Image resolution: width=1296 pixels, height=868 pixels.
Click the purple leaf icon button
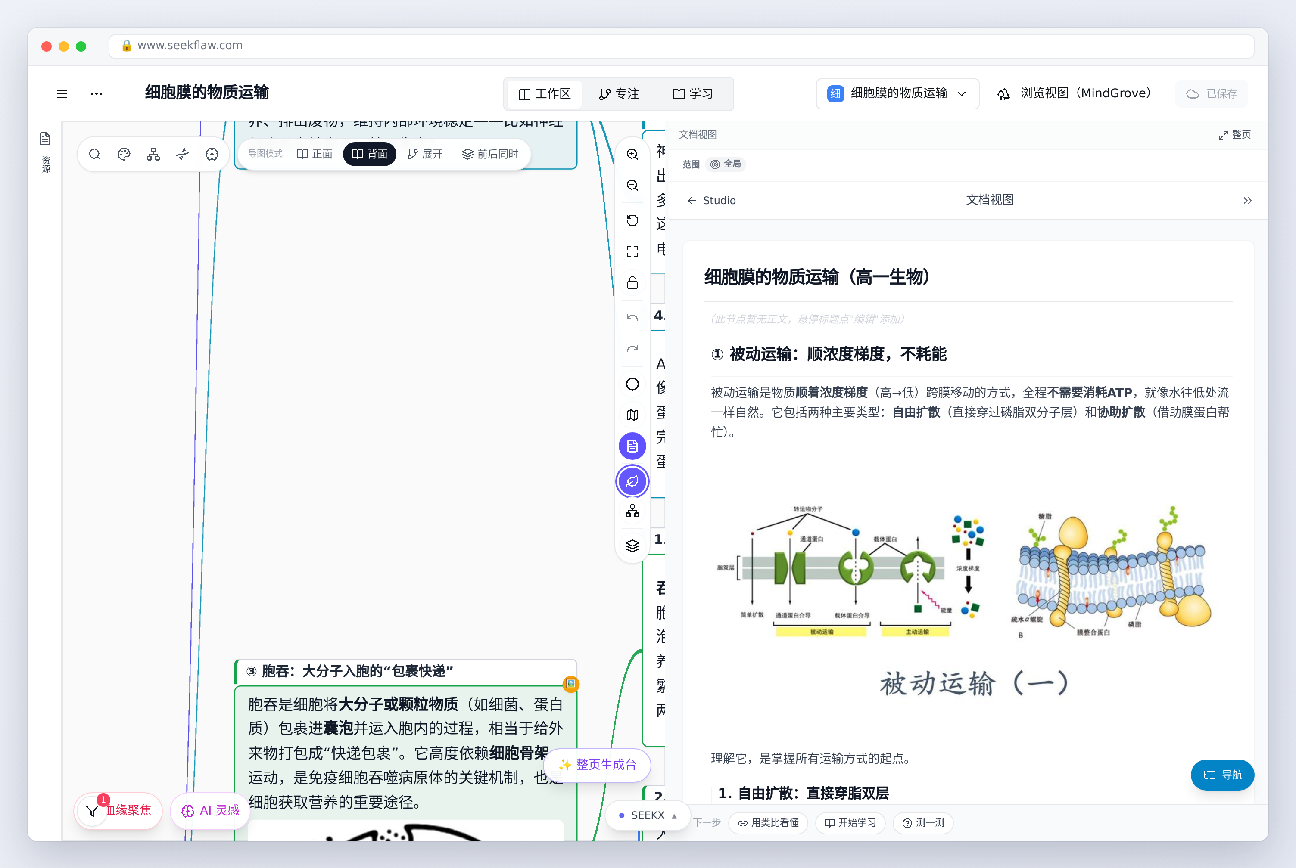632,481
